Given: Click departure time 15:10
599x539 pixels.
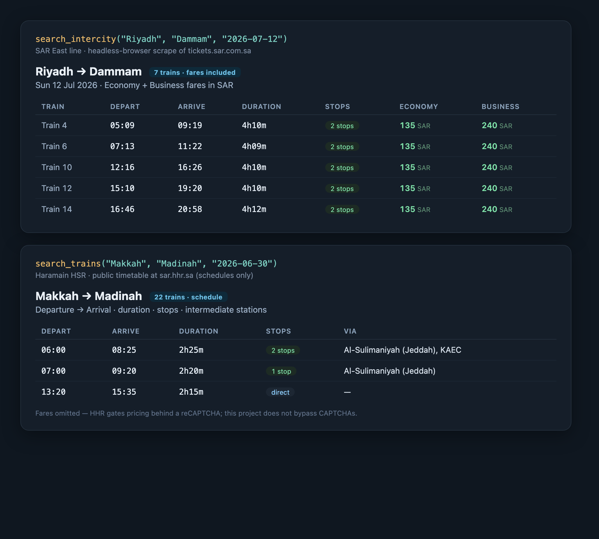Looking at the screenshot, I should (x=122, y=188).
